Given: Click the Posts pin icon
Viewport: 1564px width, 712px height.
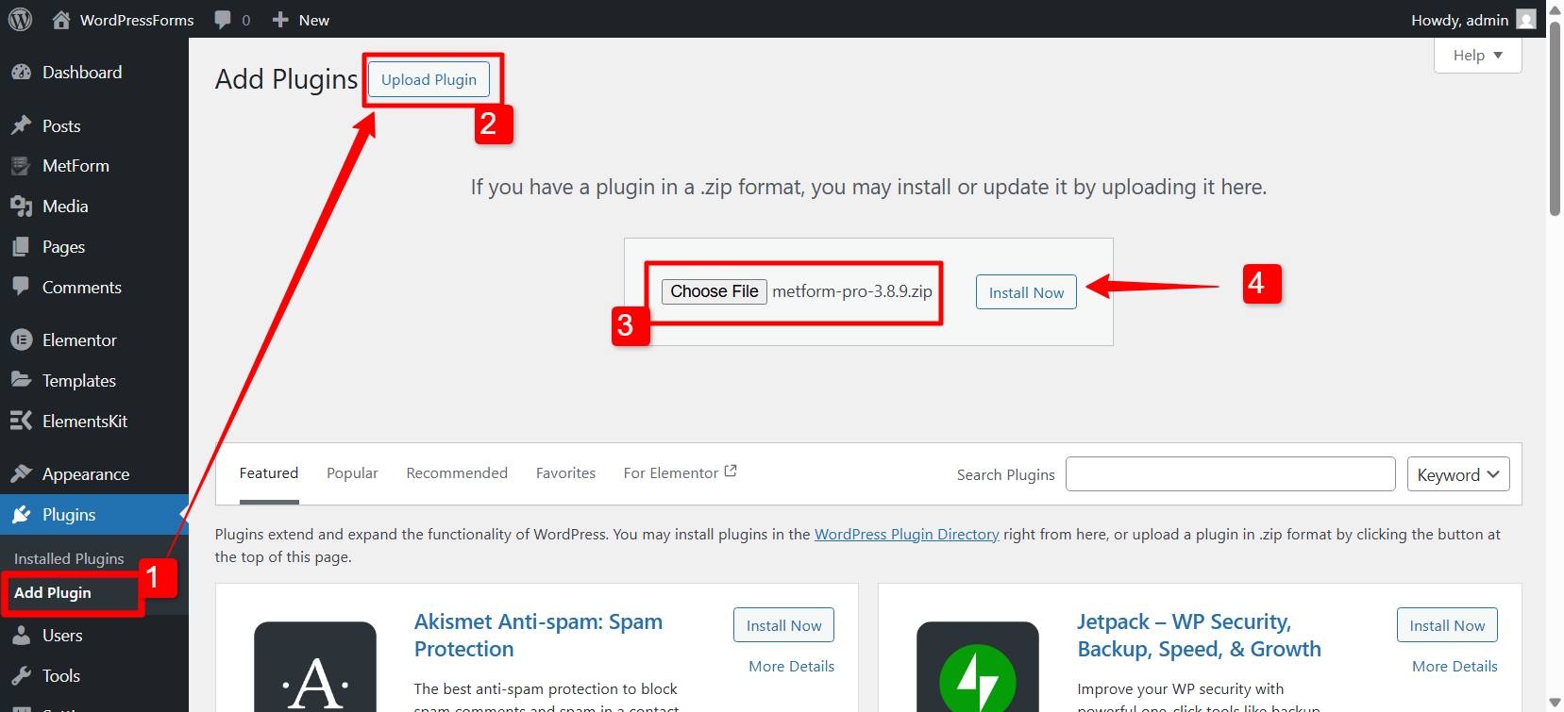Looking at the screenshot, I should pos(21,125).
